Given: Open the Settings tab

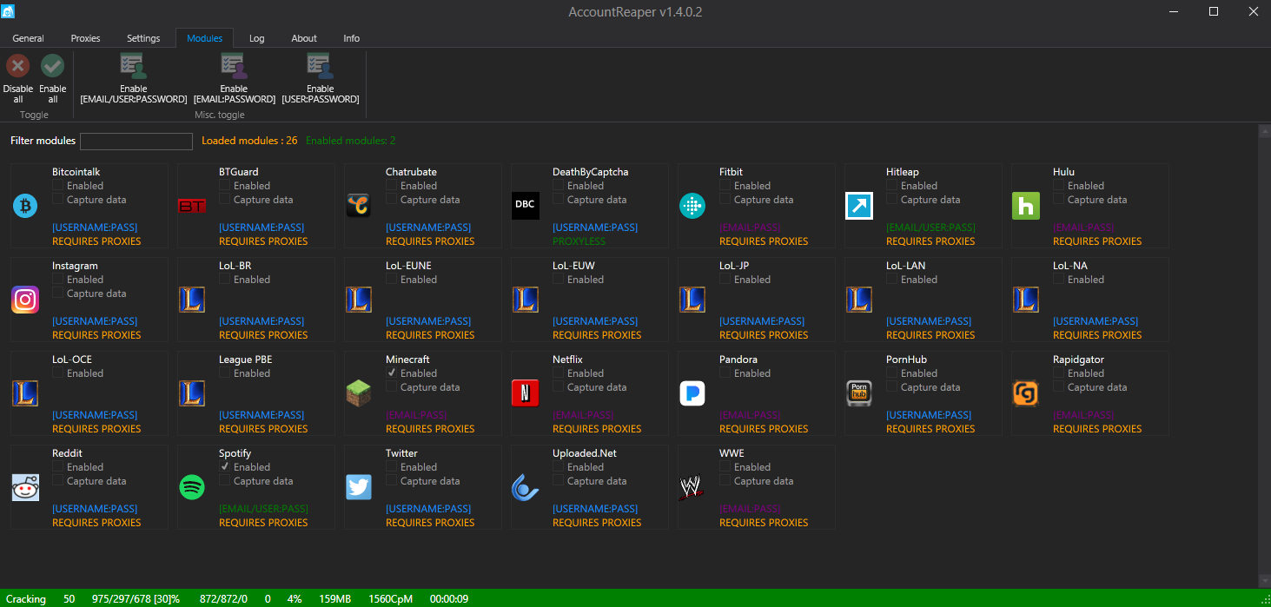Looking at the screenshot, I should click(143, 38).
